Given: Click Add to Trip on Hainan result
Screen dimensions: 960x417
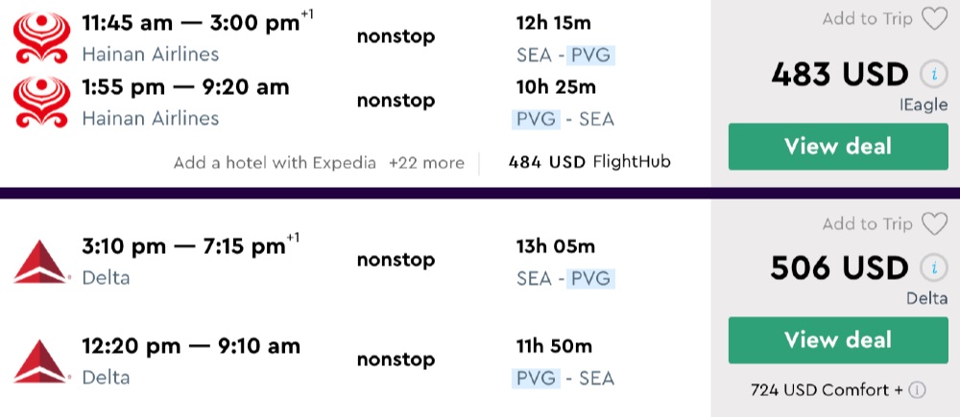Looking at the screenshot, I should click(x=867, y=19).
